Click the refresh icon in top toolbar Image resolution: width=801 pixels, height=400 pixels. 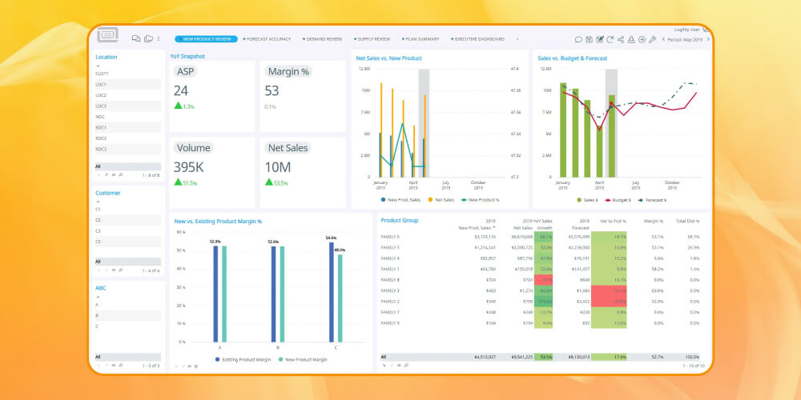tap(610, 39)
